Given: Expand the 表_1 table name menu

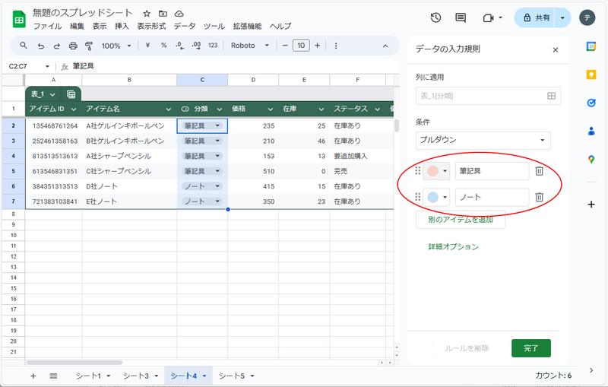Looking at the screenshot, I should click(52, 94).
